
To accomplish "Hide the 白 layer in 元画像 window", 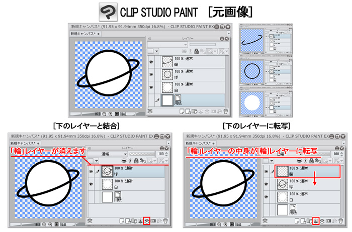I will click(x=151, y=87).
